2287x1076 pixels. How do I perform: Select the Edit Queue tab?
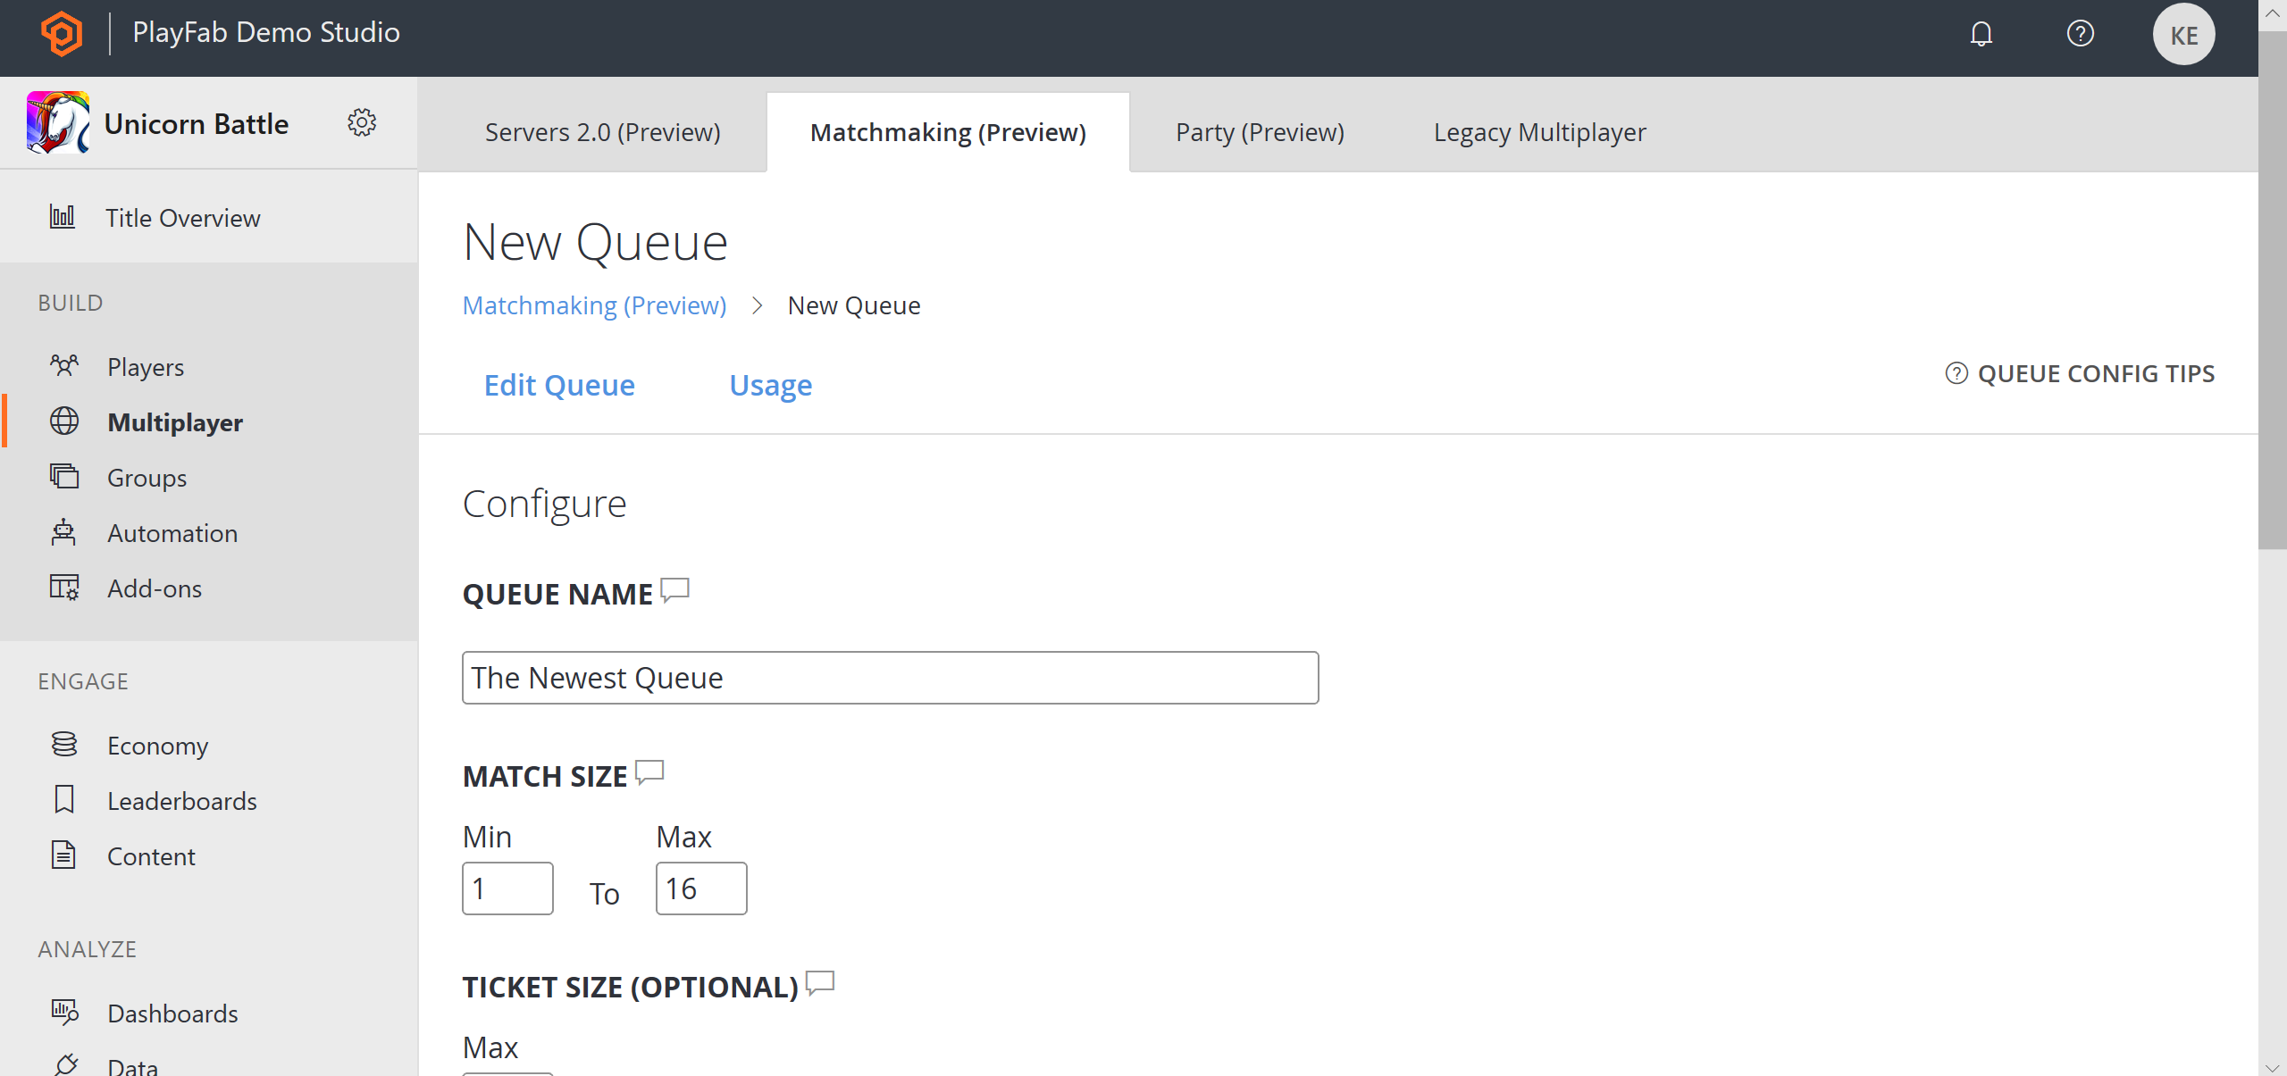(x=558, y=385)
